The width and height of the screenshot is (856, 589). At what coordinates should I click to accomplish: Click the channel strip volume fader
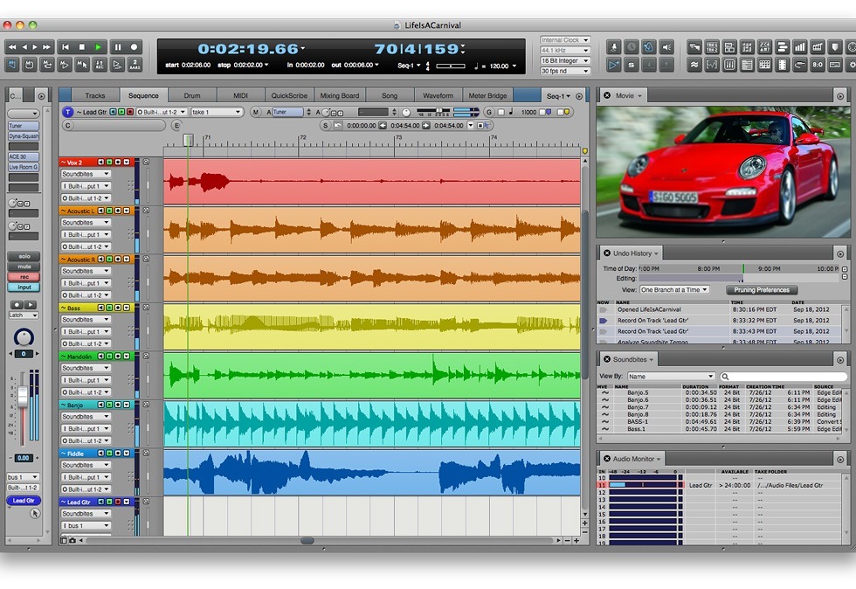coord(23,397)
